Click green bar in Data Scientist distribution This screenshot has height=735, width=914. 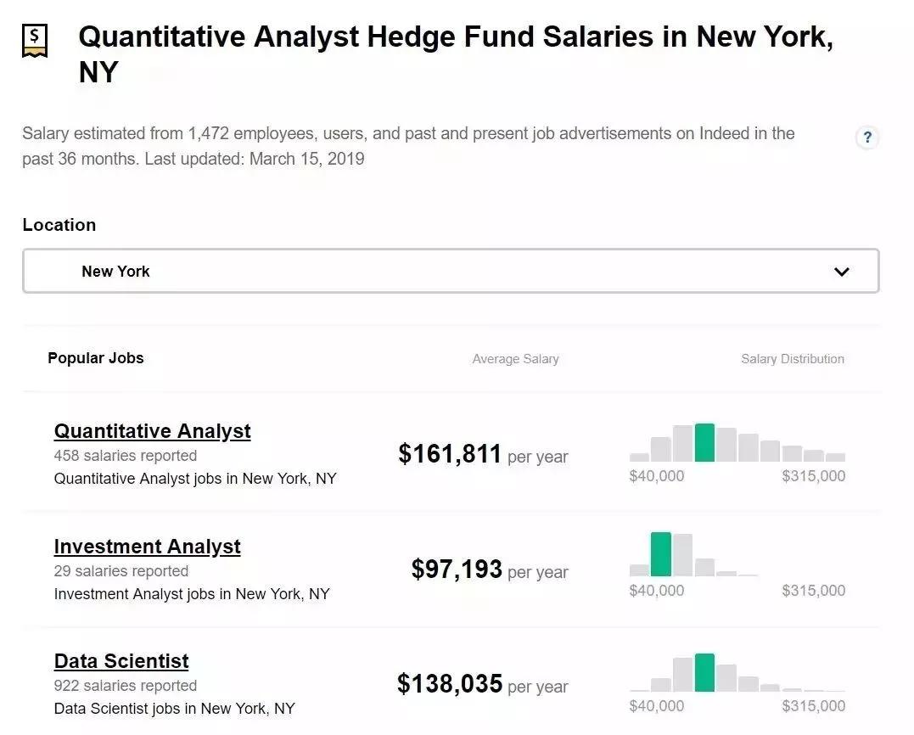pyautogui.click(x=704, y=673)
